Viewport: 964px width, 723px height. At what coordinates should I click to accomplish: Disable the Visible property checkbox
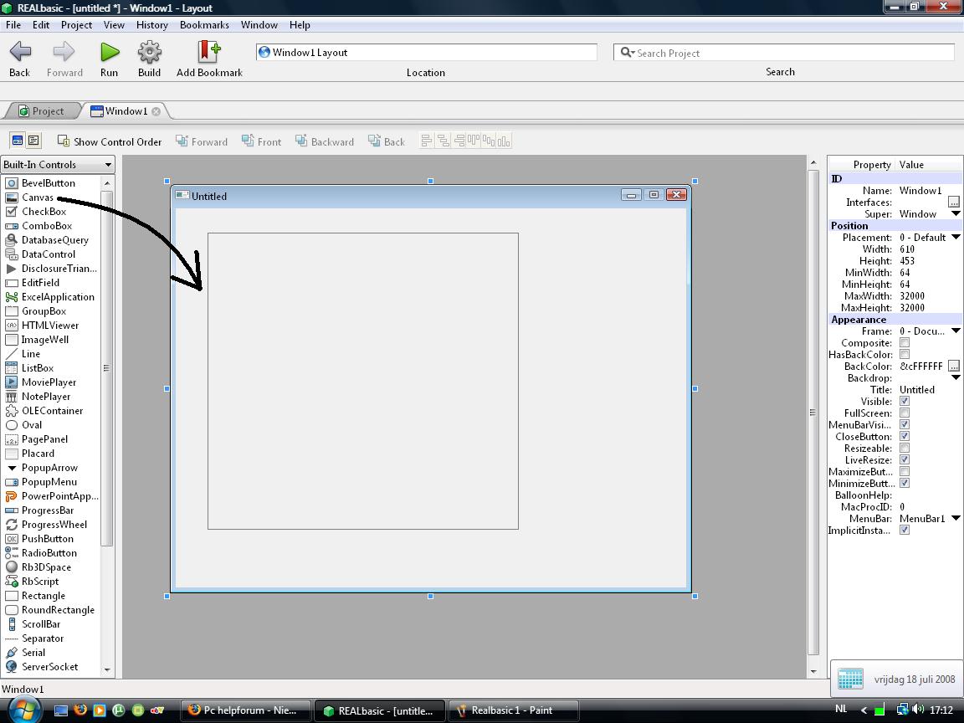click(905, 401)
